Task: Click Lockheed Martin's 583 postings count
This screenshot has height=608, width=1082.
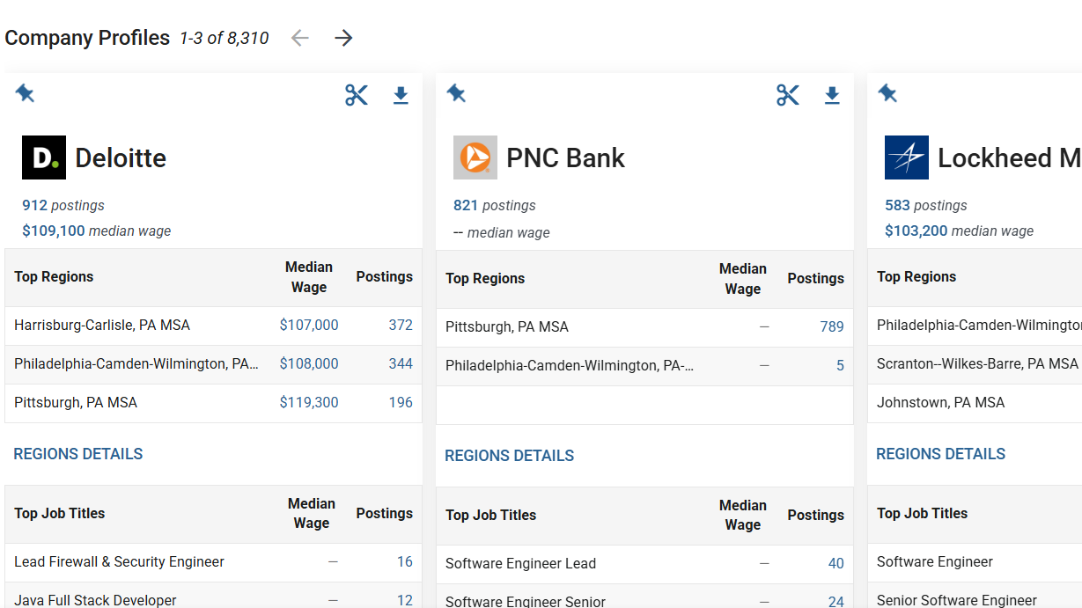Action: 897,205
